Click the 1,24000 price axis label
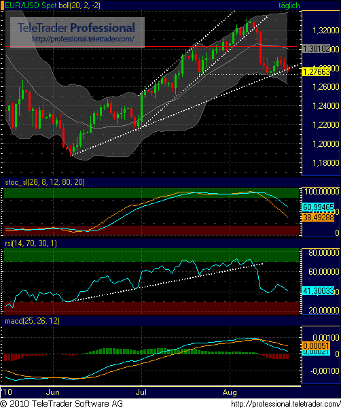Viewport: 341px width, 410px height. 326,105
